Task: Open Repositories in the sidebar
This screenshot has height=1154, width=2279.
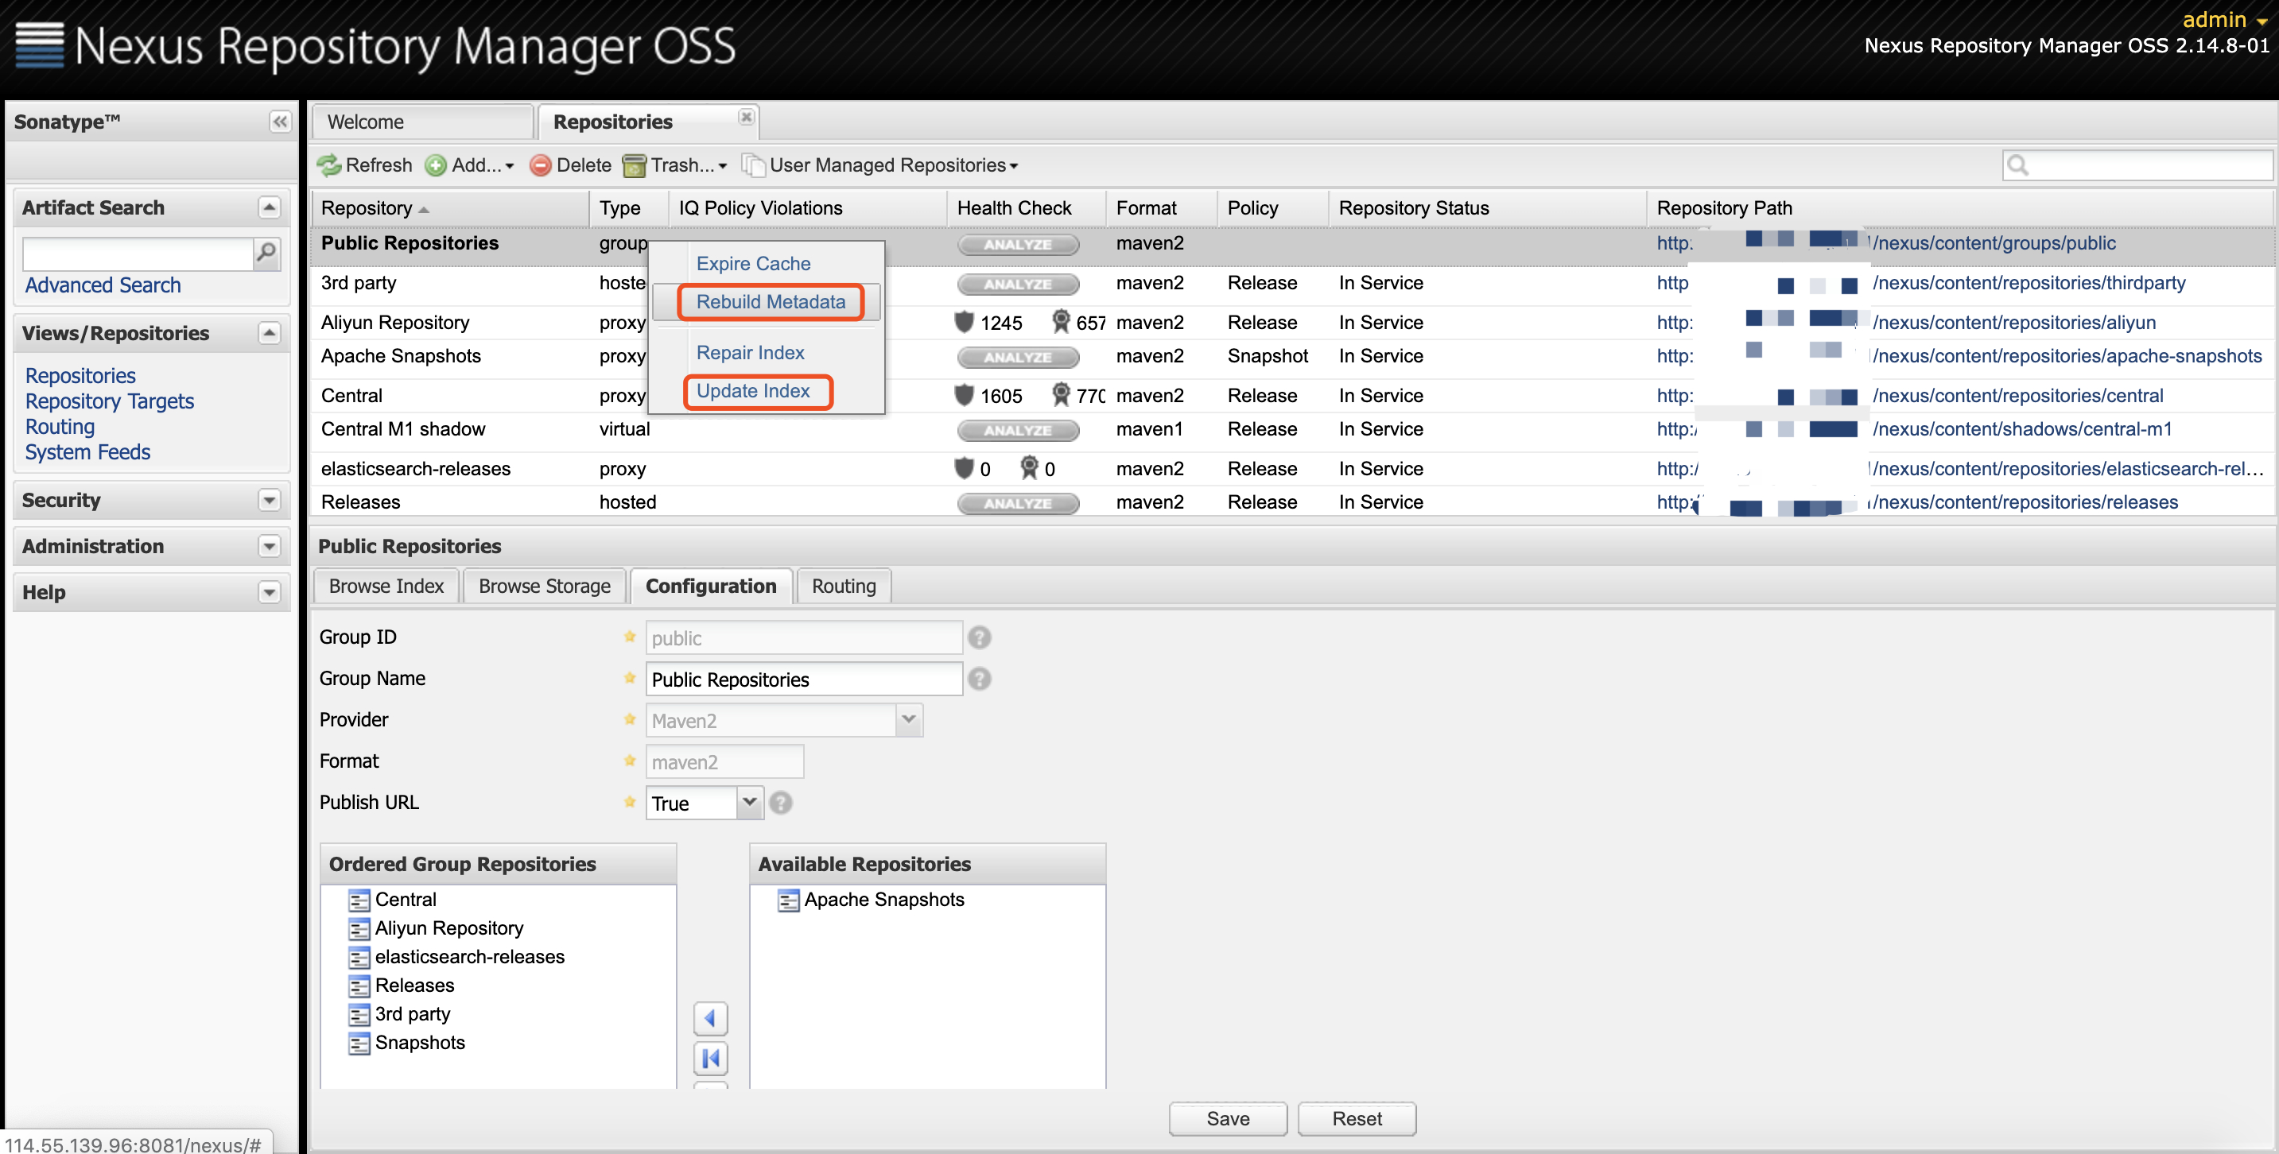Action: coord(80,376)
